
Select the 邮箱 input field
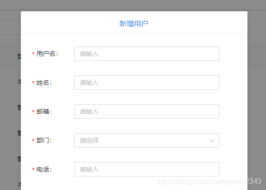[x=147, y=111]
